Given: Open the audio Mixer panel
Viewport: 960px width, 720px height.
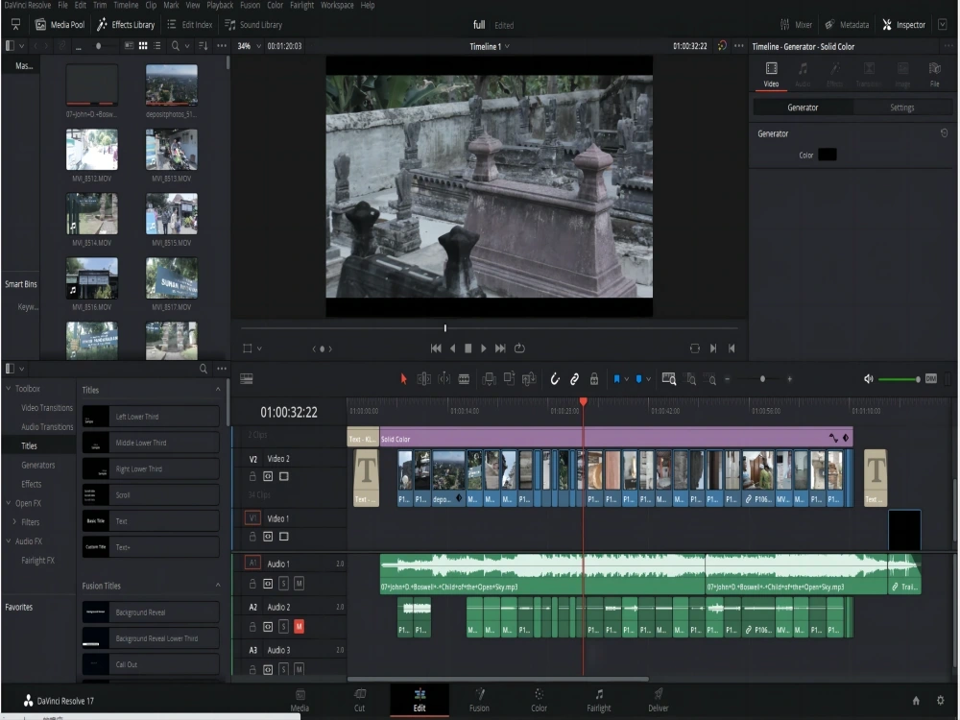Looking at the screenshot, I should click(796, 25).
